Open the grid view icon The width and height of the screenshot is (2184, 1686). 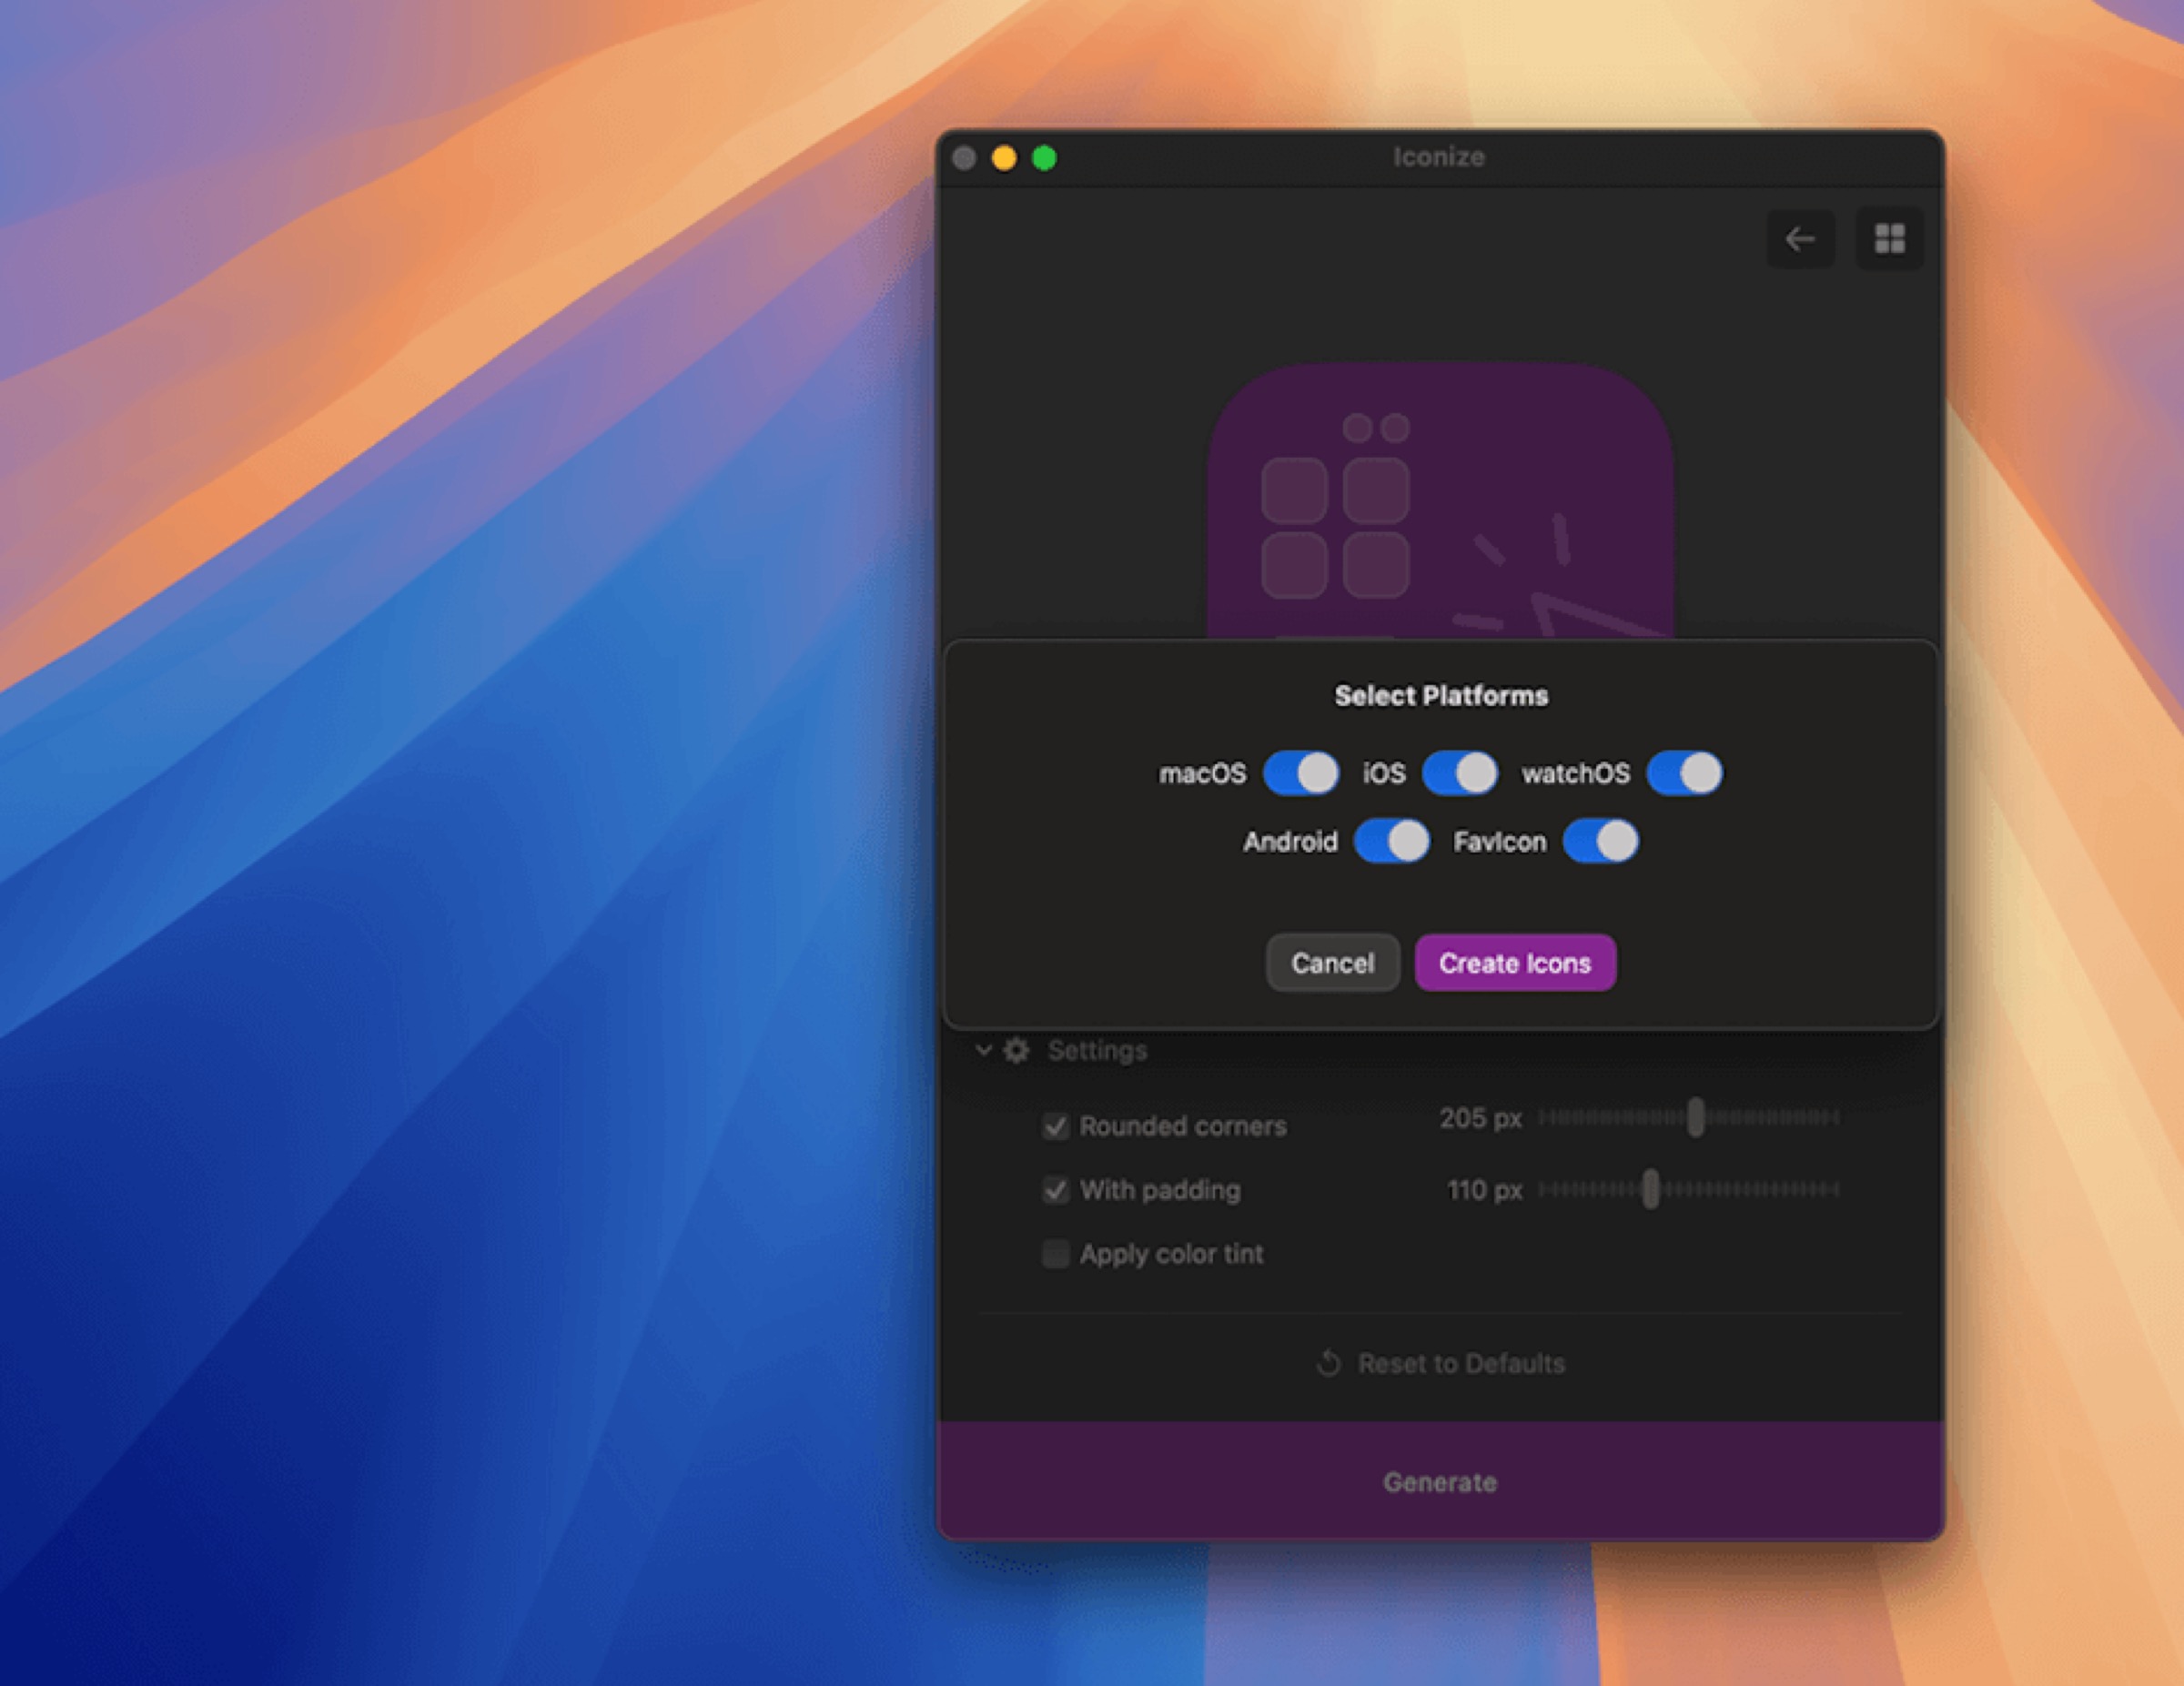[1889, 239]
